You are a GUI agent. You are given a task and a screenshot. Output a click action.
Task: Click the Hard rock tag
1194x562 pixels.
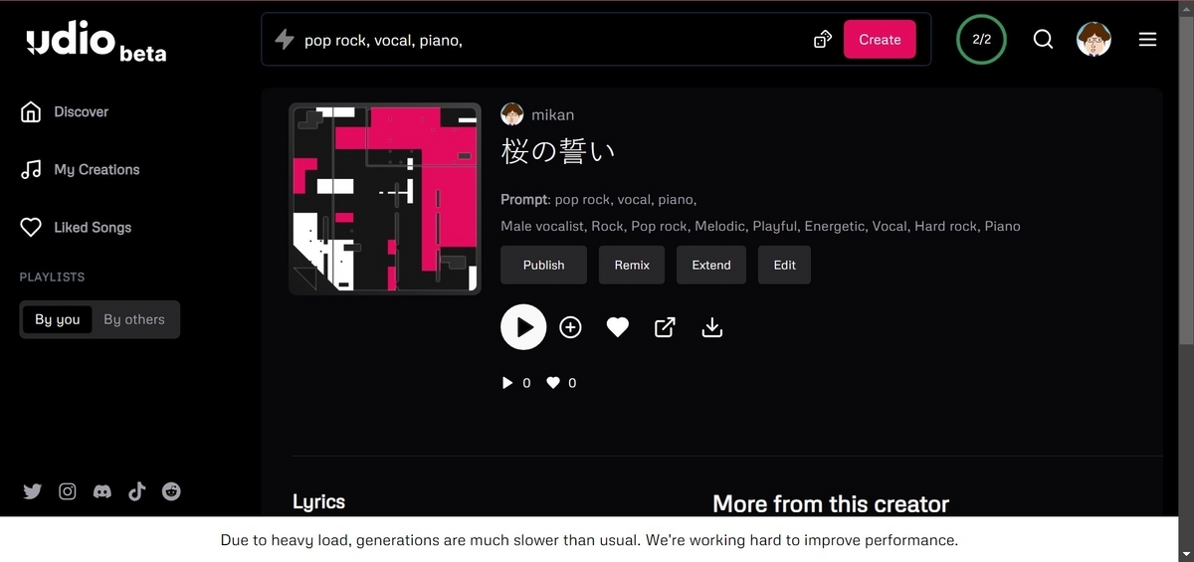tap(946, 226)
